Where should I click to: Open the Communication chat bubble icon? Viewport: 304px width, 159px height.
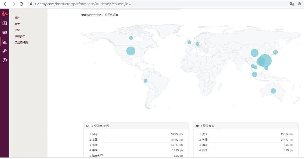(5, 33)
